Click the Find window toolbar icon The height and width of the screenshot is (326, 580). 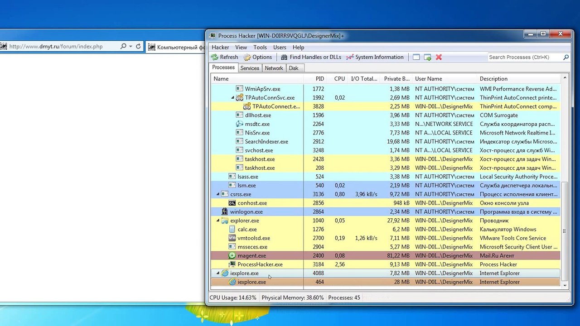(x=416, y=57)
